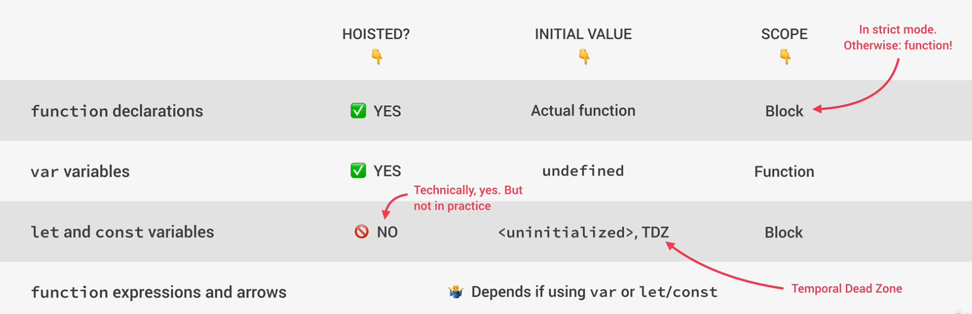Click the pointing hand under HOISTED?
The height and width of the screenshot is (314, 972).
point(377,56)
